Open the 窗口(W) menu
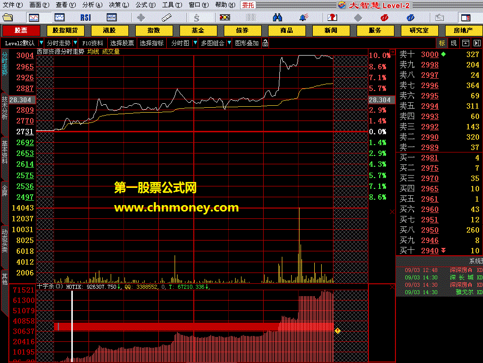The height and width of the screenshot is (363, 483). tap(199, 5)
